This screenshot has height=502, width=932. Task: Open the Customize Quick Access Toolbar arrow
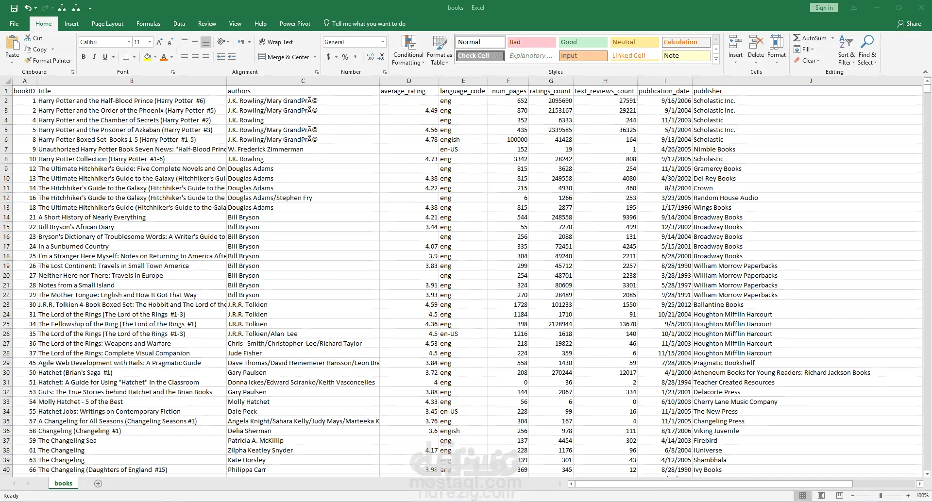(90, 8)
